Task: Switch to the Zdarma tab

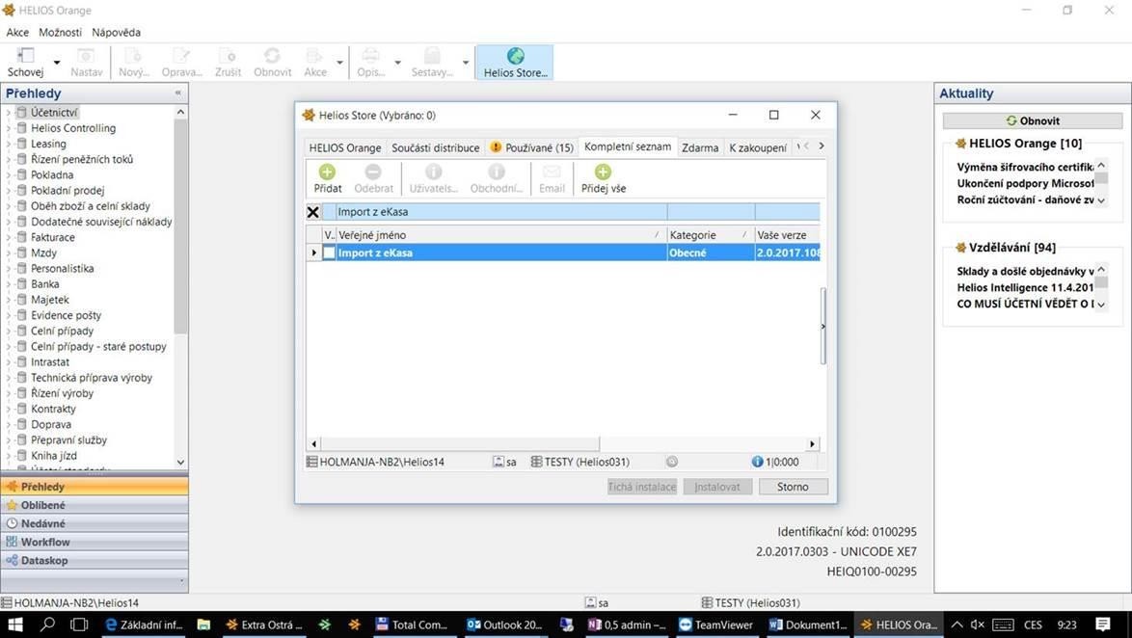Action: click(x=699, y=147)
